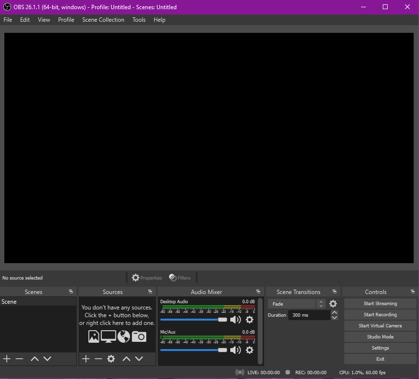Viewport: 419px width, 379px height.
Task: Increase Duration with the up stepper arrow
Action: [335, 312]
